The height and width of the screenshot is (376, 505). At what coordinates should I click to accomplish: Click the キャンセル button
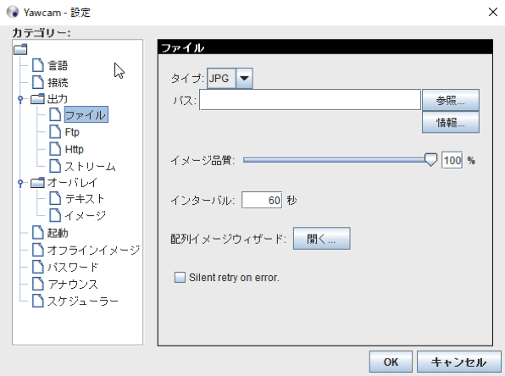[459, 362]
